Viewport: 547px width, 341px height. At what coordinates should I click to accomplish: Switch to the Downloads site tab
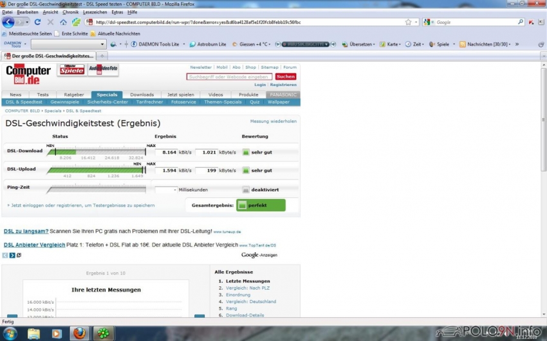[142, 94]
